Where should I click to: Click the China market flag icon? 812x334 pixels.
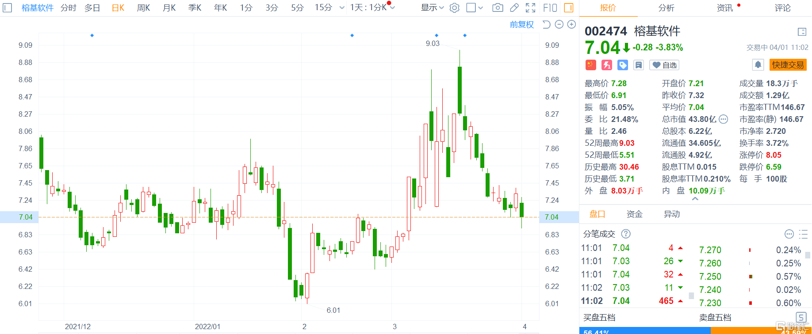click(x=591, y=65)
